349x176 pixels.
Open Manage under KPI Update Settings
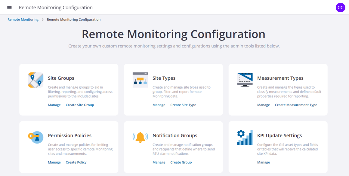pyautogui.click(x=264, y=162)
